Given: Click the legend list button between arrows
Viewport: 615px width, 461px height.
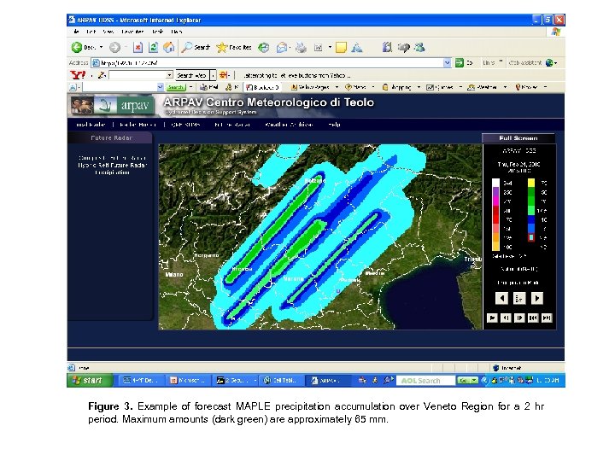Looking at the screenshot, I should pos(519,298).
